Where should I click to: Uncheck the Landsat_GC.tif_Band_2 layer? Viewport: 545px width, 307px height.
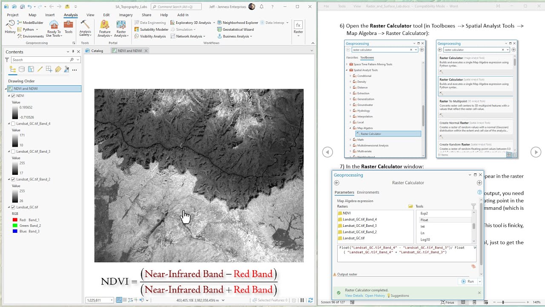(x=13, y=180)
